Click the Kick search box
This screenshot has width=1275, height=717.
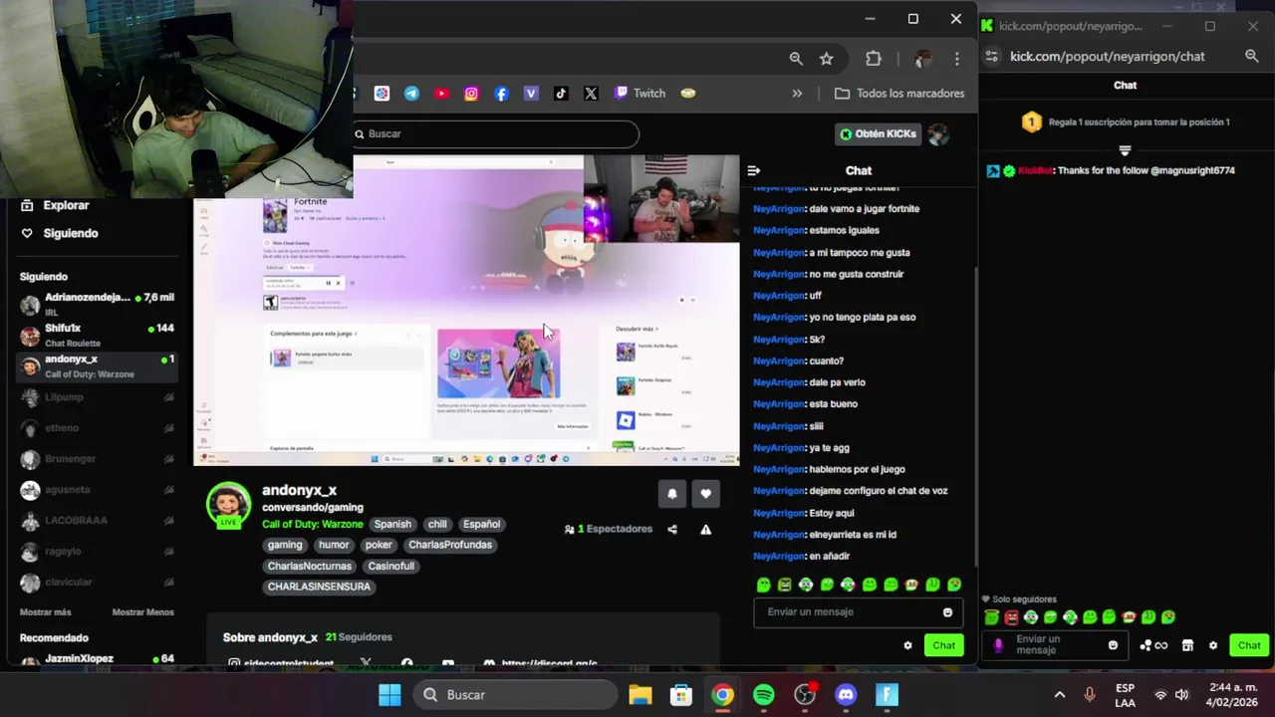click(x=495, y=133)
